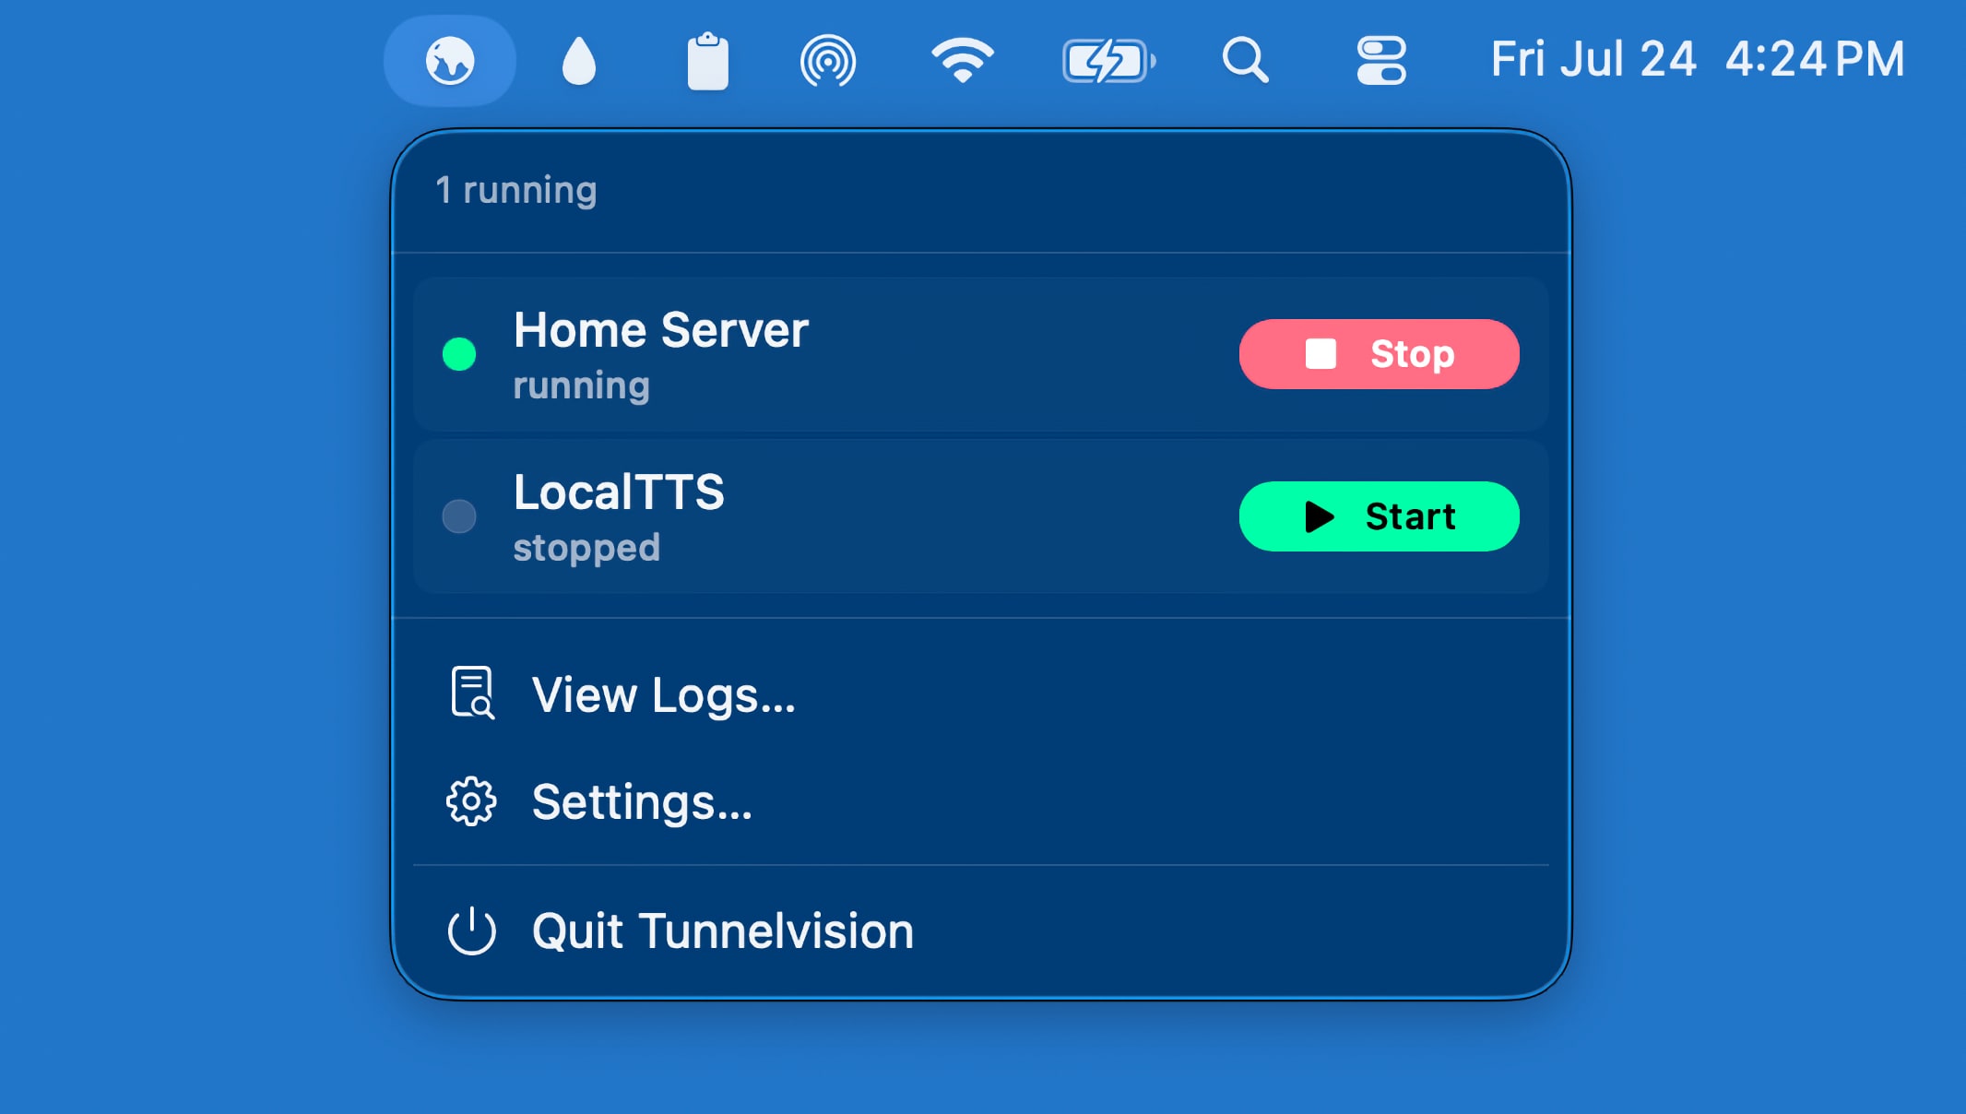The image size is (1966, 1114).
Task: Click Home Server "running" status text
Action: click(582, 385)
